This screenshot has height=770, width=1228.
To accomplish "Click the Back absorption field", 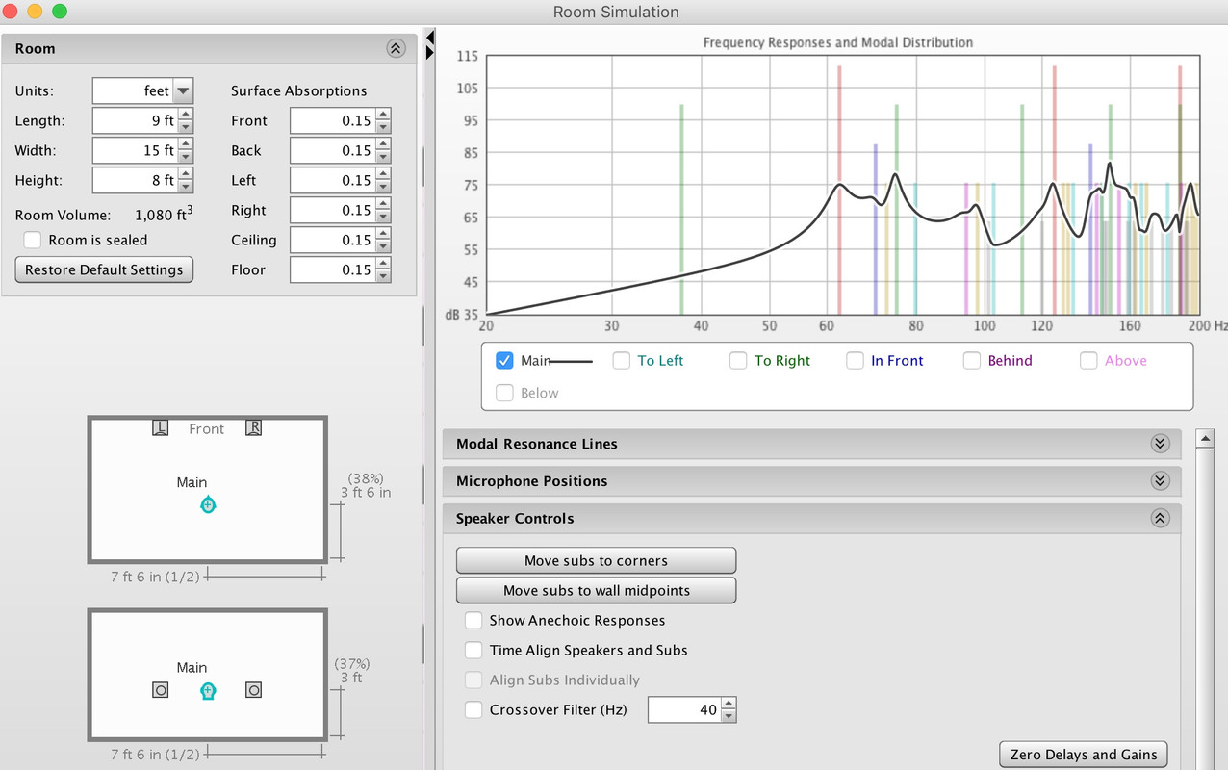I will click(x=333, y=150).
